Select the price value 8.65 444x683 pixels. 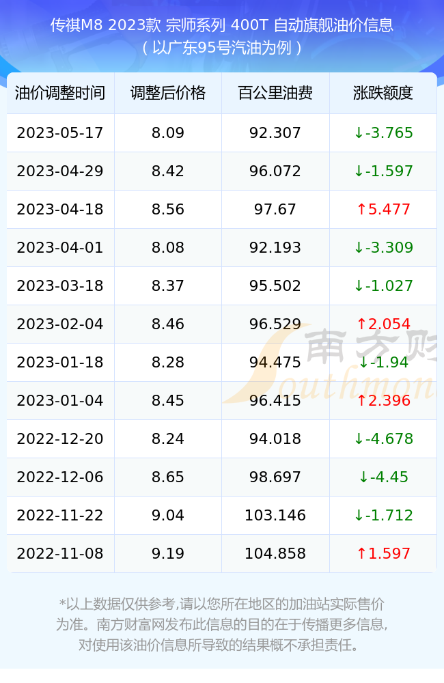168,477
